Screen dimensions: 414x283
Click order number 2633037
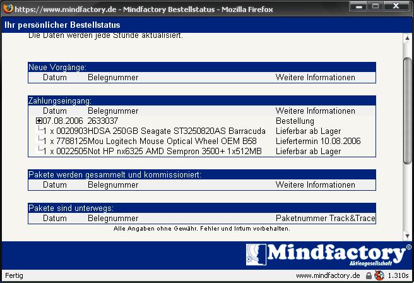point(103,121)
